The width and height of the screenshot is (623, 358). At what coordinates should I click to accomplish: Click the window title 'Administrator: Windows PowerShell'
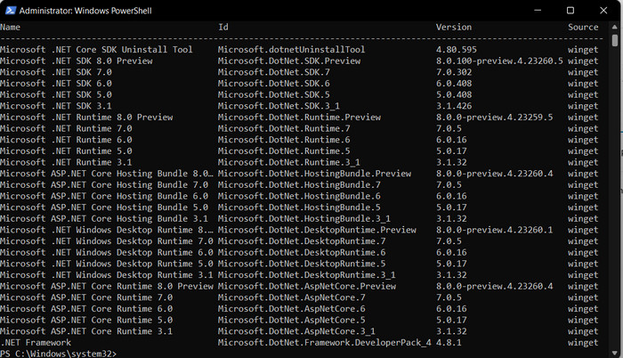tap(85, 11)
